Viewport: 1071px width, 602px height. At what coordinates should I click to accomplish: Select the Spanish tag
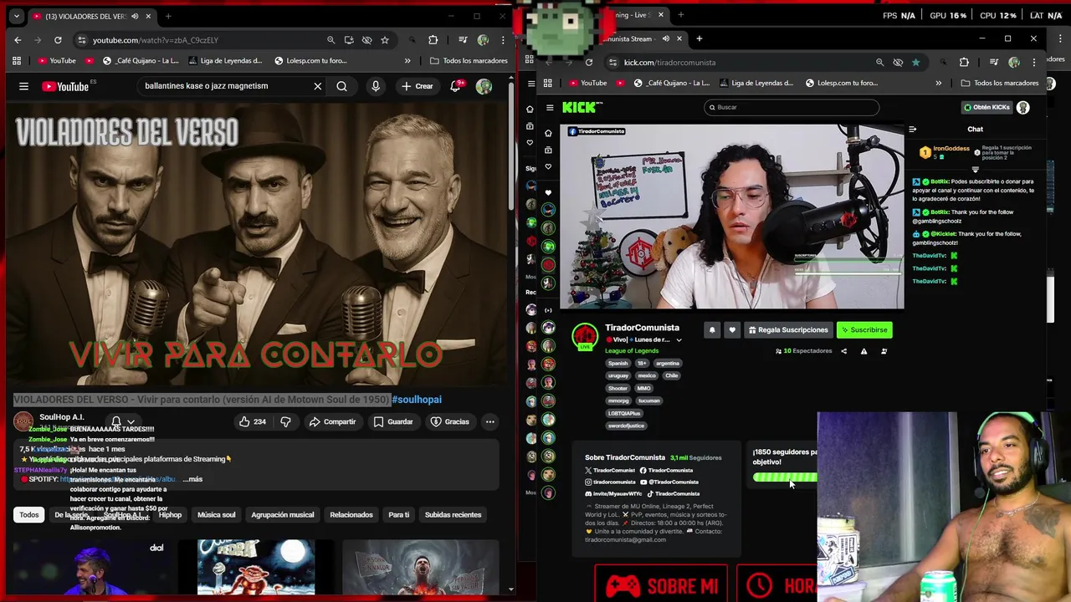point(617,363)
